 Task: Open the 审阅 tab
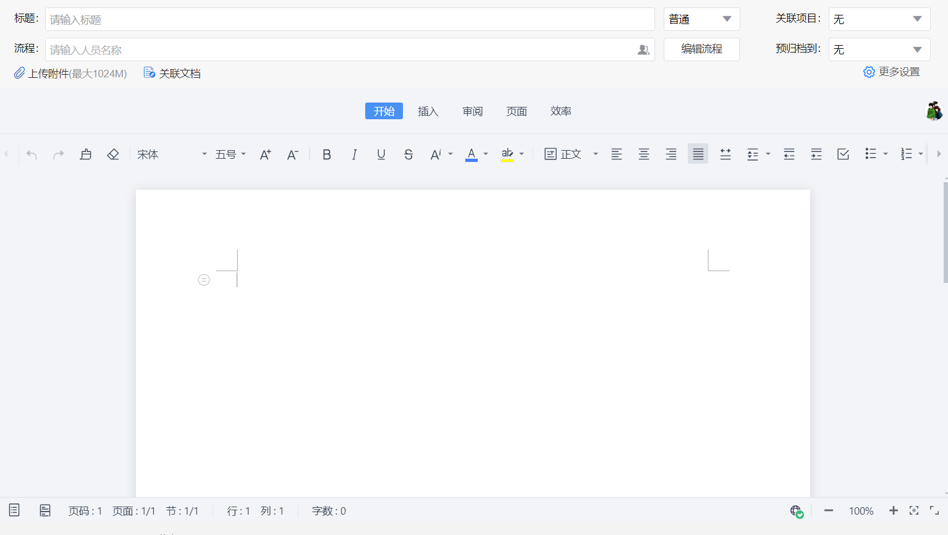[x=473, y=111]
